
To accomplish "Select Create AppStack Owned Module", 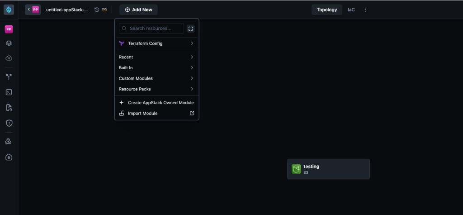I will [156, 103].
